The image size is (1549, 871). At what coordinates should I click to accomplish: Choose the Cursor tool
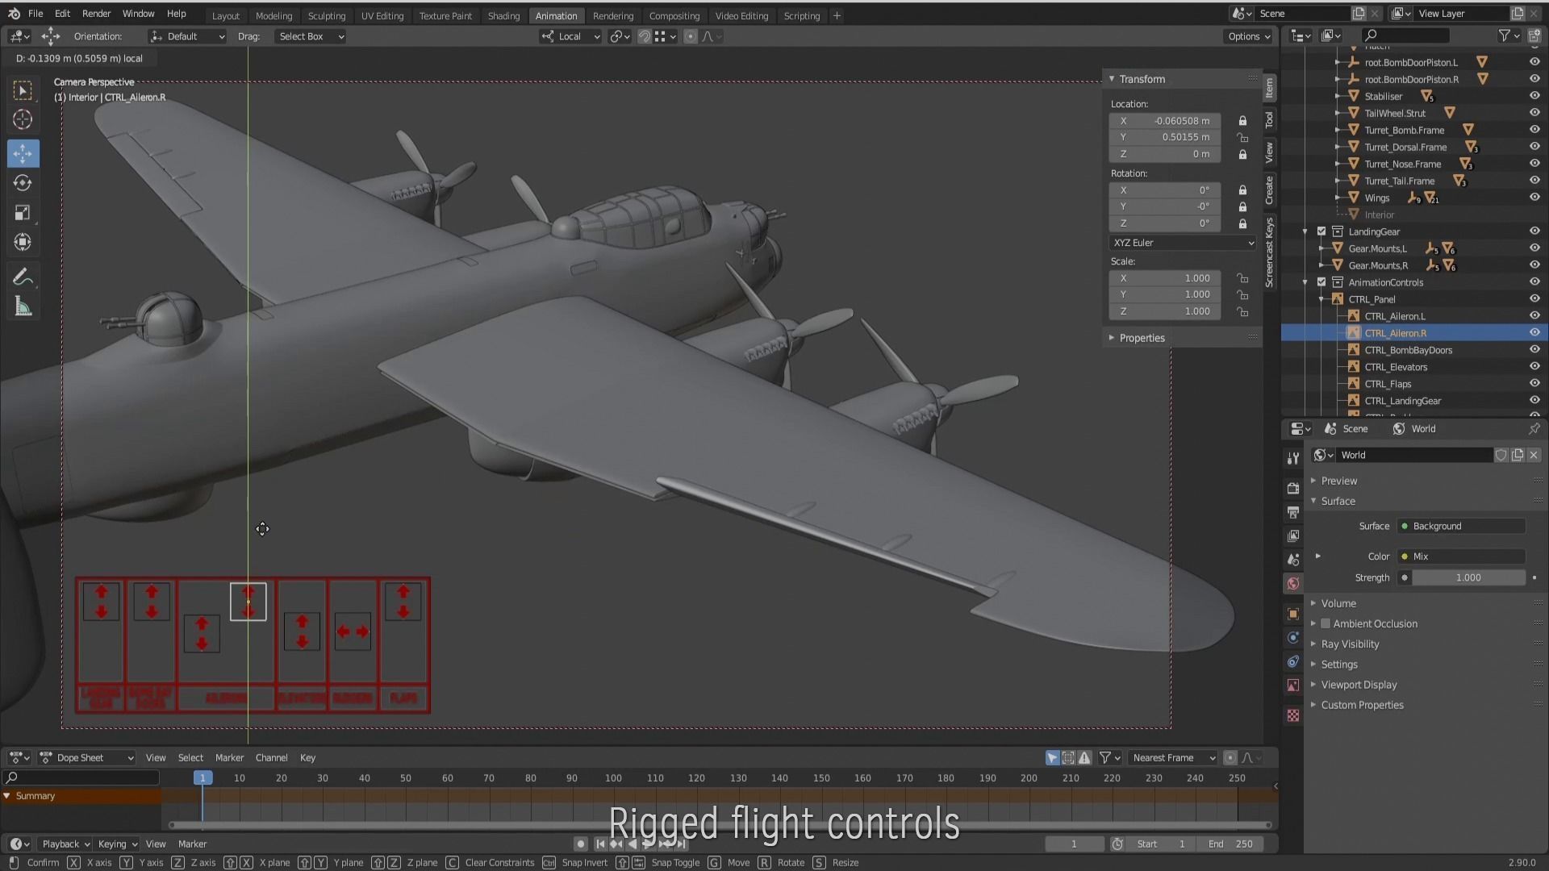pos(23,120)
